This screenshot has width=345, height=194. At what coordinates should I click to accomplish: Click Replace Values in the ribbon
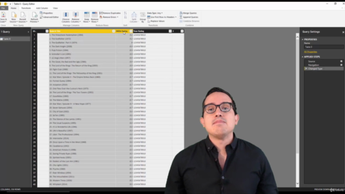(x=156, y=21)
